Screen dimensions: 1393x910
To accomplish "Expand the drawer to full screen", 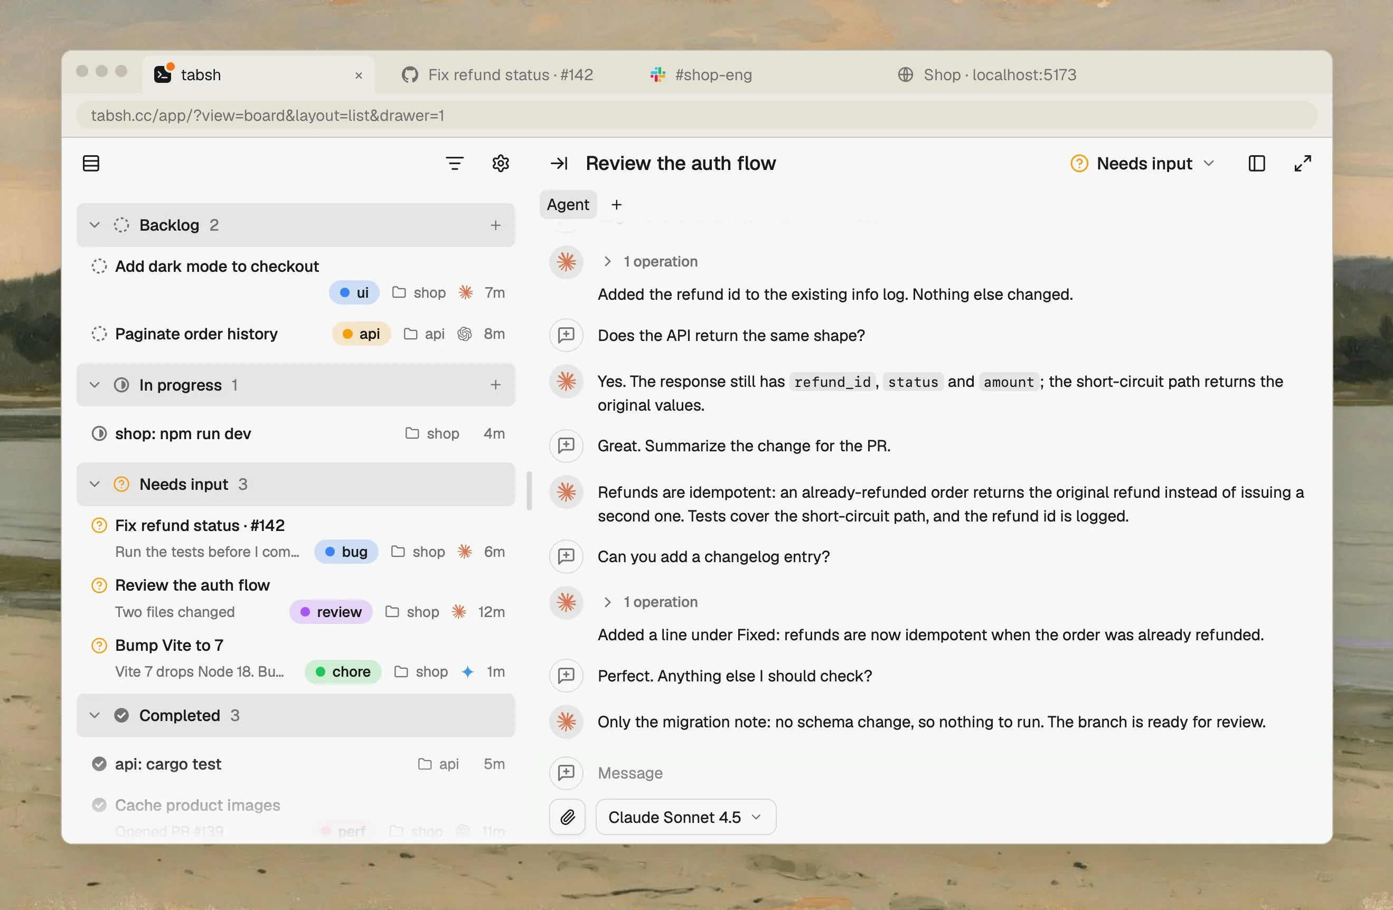I will (x=1302, y=163).
